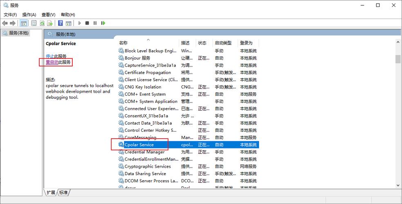The height and width of the screenshot is (204, 402).
Task: Select the Cryptographic Services row name
Action: 147,166
